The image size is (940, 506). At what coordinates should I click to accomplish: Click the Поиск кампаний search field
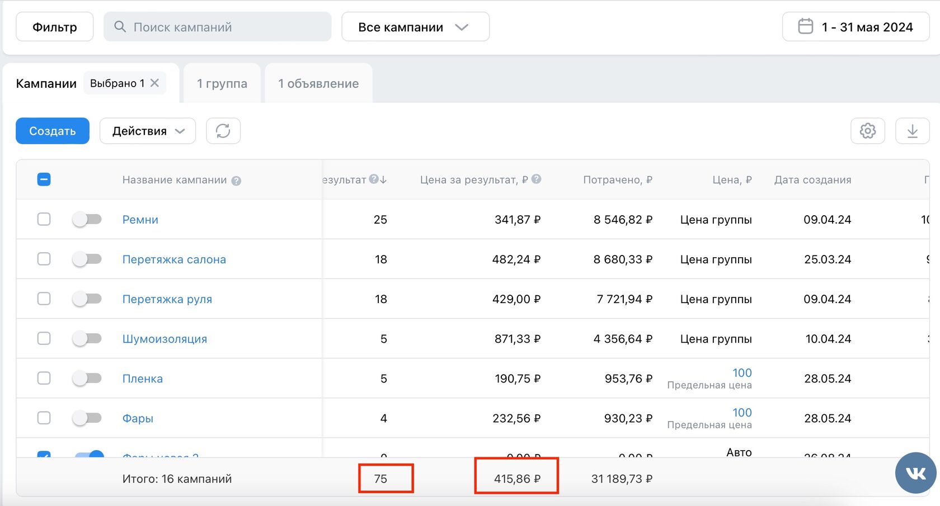[x=218, y=27]
